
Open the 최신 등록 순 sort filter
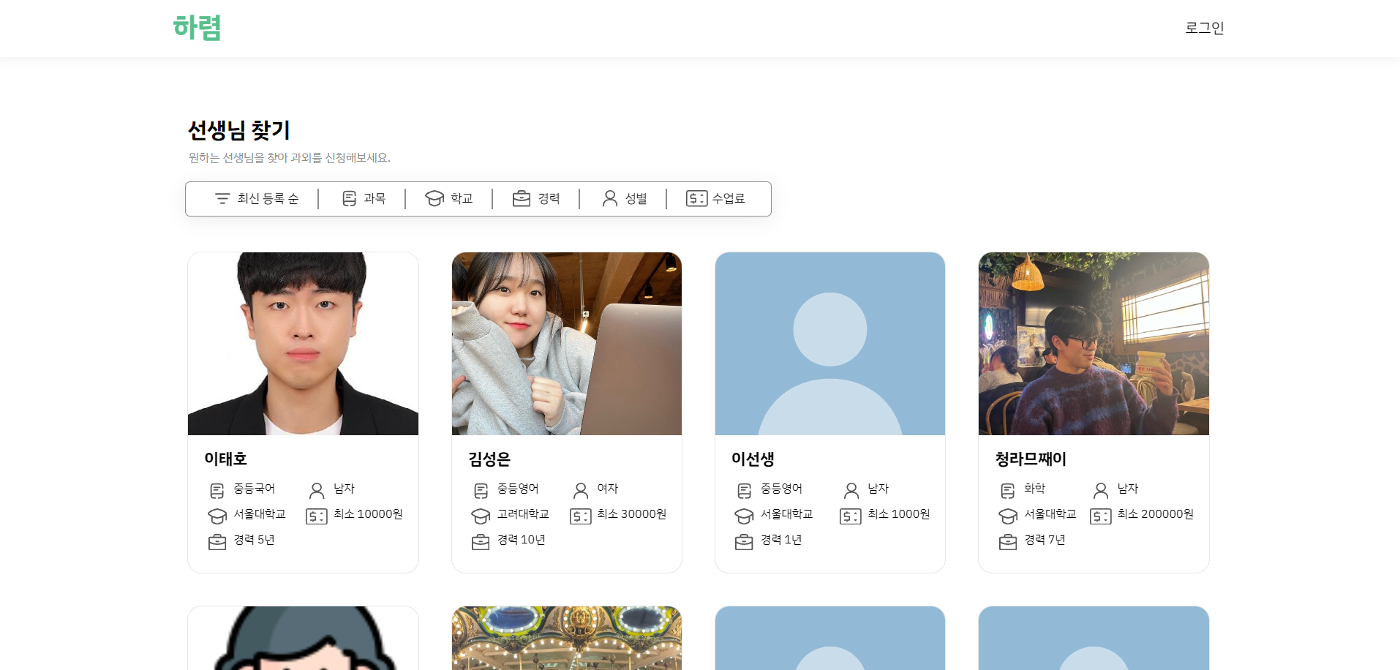pos(257,198)
